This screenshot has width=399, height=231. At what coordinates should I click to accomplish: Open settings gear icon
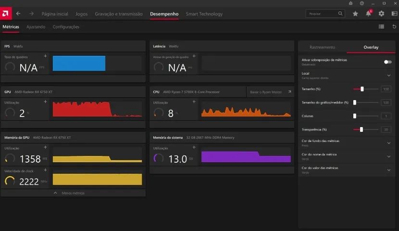(x=381, y=14)
